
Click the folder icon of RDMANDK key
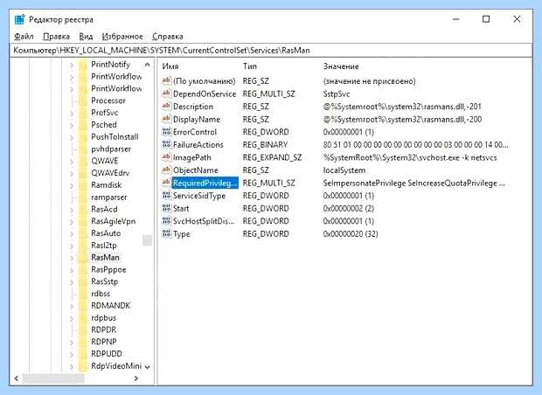[x=82, y=306]
